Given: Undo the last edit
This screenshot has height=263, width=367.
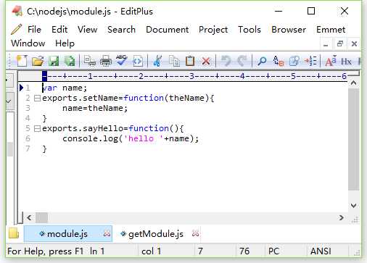Looking at the screenshot, I should coord(226,61).
